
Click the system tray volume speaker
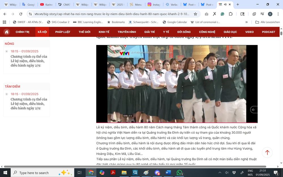coord(227,173)
